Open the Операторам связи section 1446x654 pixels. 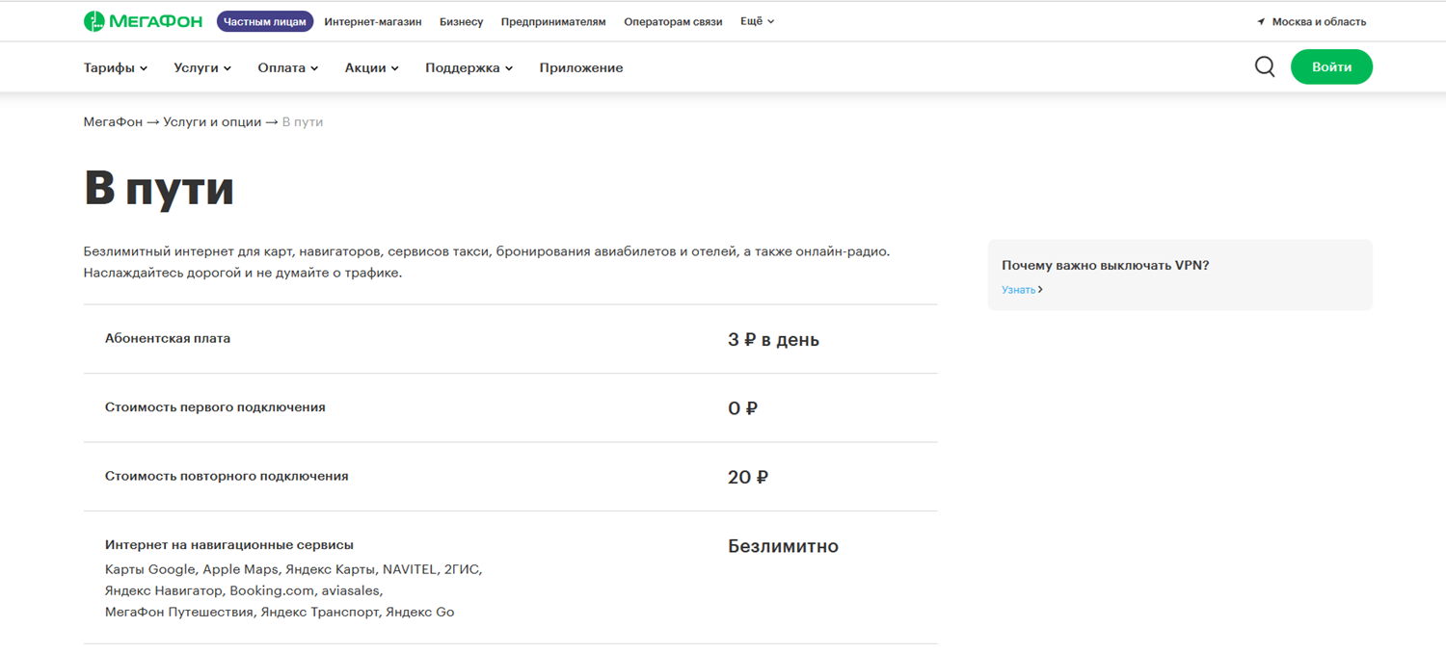coord(673,21)
